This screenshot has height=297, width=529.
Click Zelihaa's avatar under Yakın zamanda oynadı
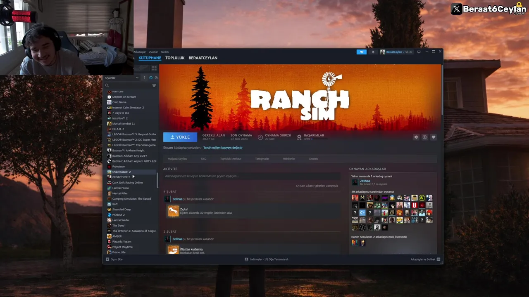point(355,182)
